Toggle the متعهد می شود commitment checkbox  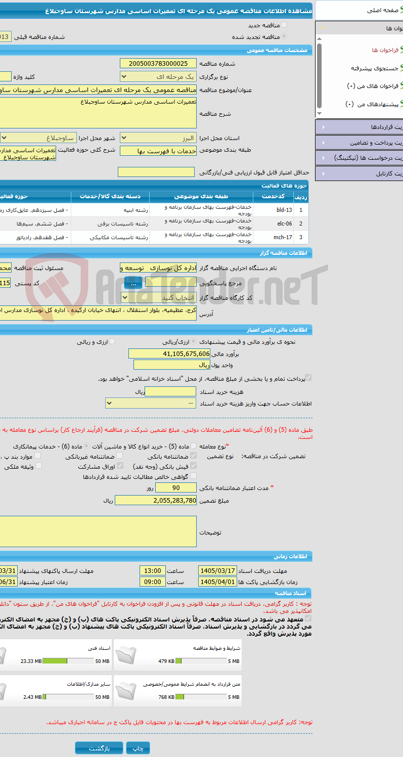tap(308, 618)
